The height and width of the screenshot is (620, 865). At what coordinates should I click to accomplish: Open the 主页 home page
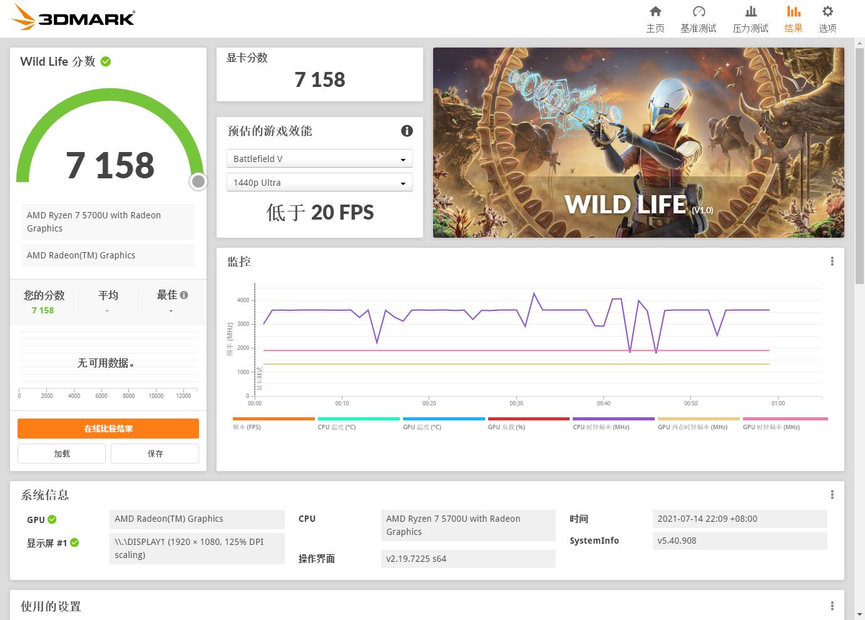click(x=655, y=18)
